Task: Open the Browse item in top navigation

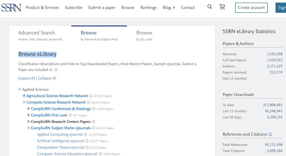Action: click(x=128, y=8)
